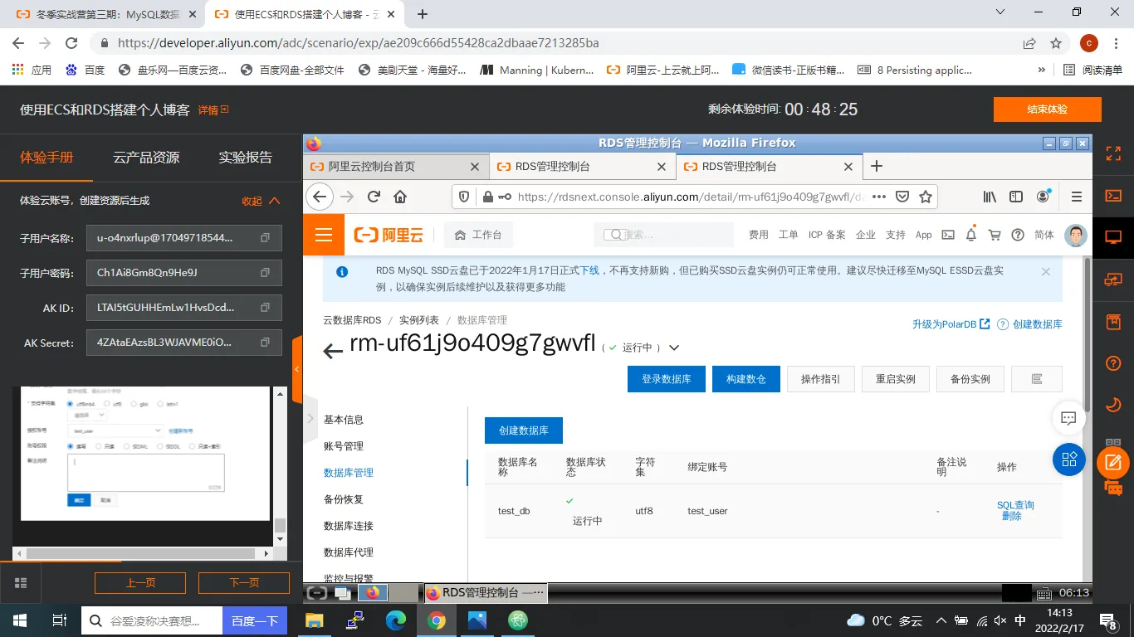Toggle the Firefox sidebar view icon
Viewport: 1134px width, 637px height.
[x=1016, y=197]
